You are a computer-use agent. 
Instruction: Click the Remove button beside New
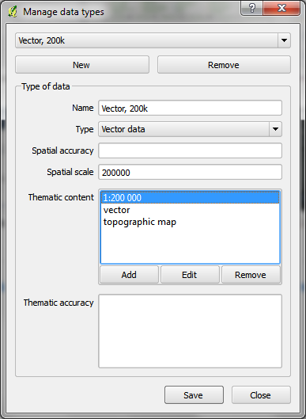[224, 65]
